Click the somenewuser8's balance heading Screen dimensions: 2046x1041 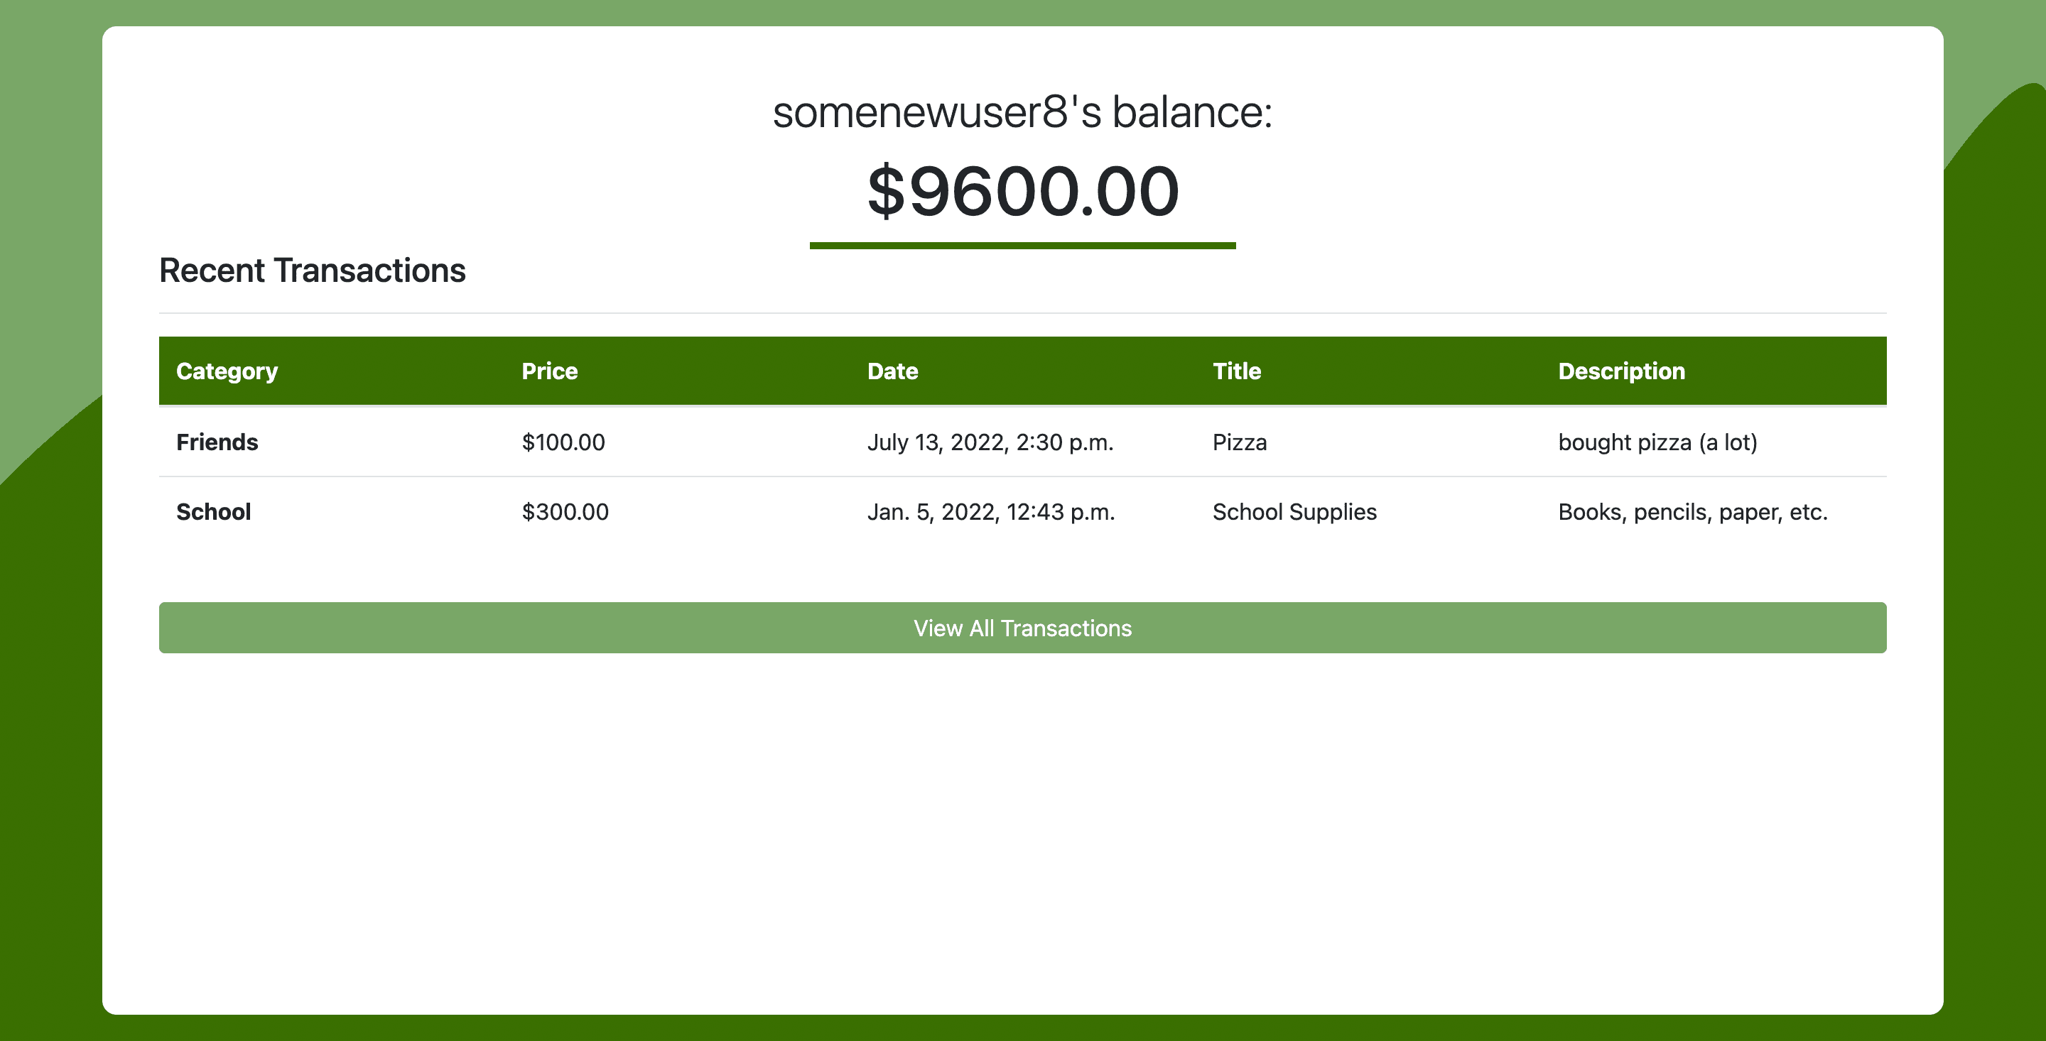point(1023,112)
